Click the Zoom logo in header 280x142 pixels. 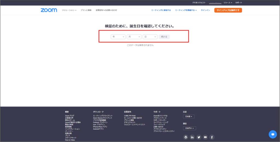point(49,10)
